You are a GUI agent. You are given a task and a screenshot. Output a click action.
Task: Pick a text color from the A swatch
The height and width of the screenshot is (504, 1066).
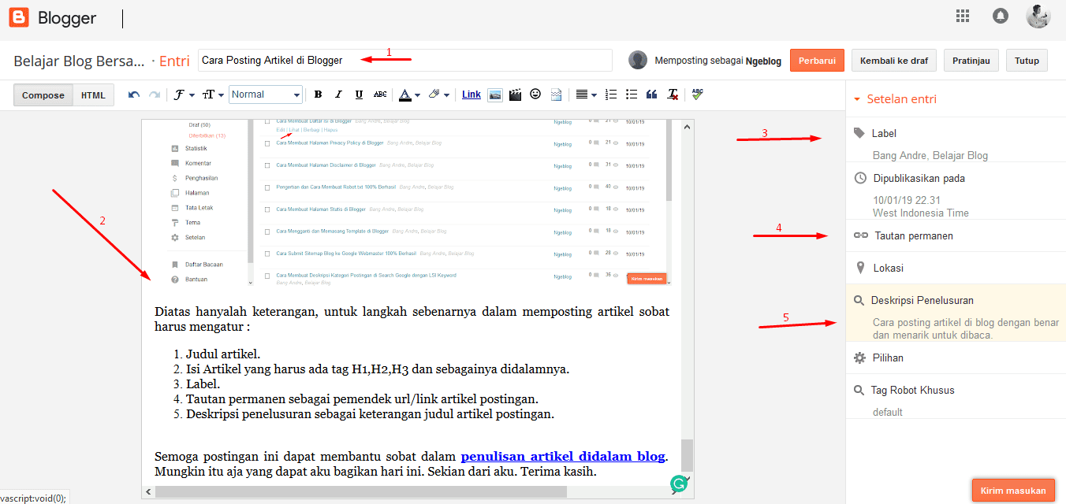click(x=403, y=94)
